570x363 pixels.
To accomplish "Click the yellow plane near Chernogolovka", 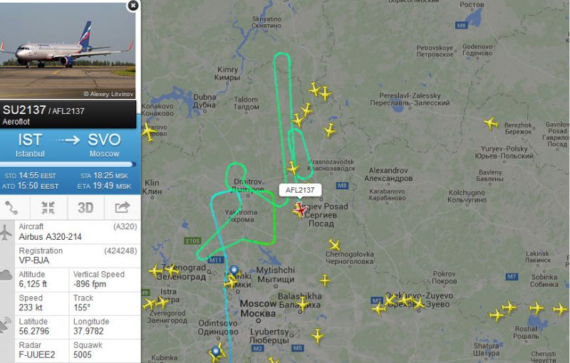I will tap(334, 245).
